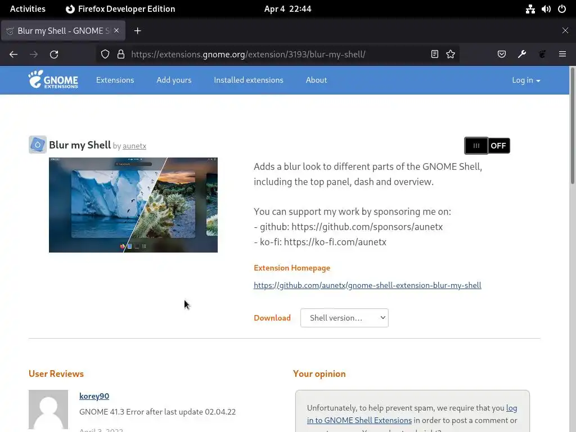Click the GNOME Extensions logo
The width and height of the screenshot is (576, 432).
pos(53,80)
